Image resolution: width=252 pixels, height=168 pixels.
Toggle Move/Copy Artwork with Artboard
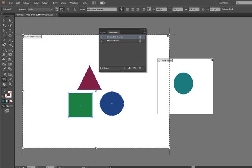(121, 9)
